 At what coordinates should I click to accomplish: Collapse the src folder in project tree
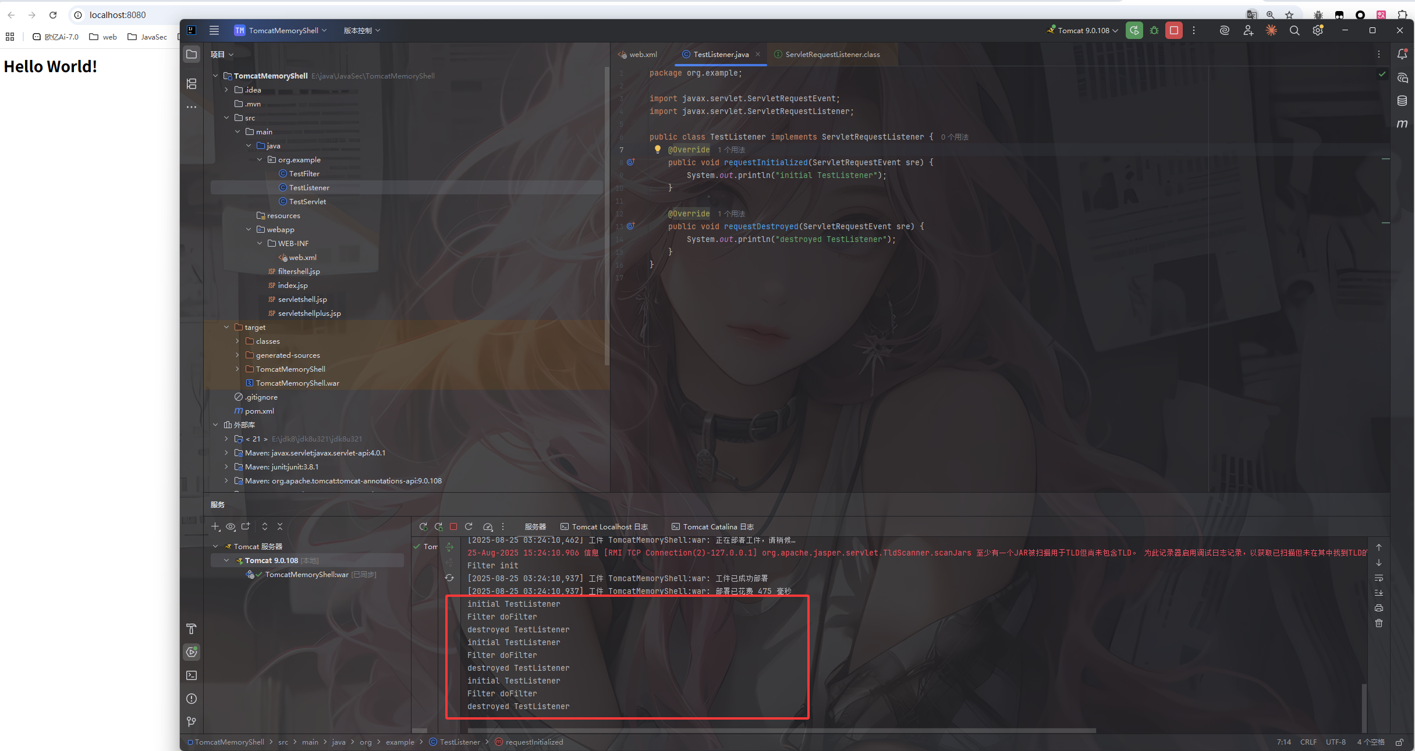(x=226, y=118)
